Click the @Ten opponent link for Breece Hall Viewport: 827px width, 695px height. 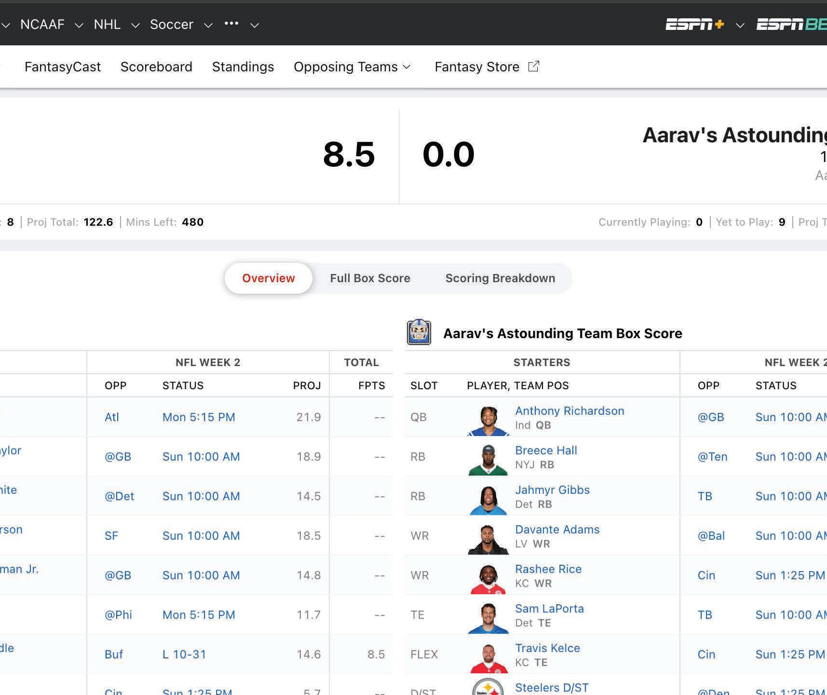pyautogui.click(x=712, y=457)
